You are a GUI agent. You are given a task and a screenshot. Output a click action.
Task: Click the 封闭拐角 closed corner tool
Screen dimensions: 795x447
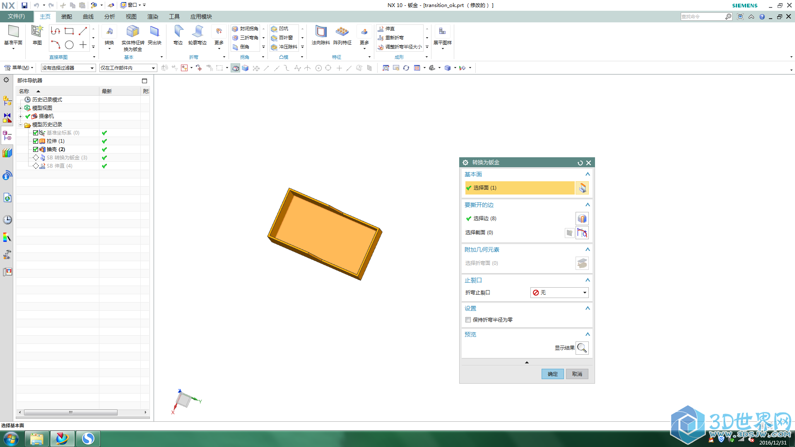(245, 29)
